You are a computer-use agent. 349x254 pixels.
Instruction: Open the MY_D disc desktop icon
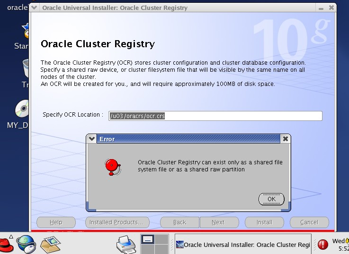pos(22,110)
